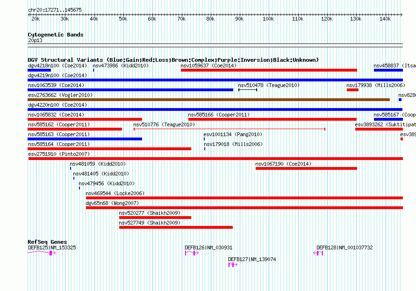Click the dgv65n68 (Wong2007) label
The height and width of the screenshot is (291, 416).
112,203
